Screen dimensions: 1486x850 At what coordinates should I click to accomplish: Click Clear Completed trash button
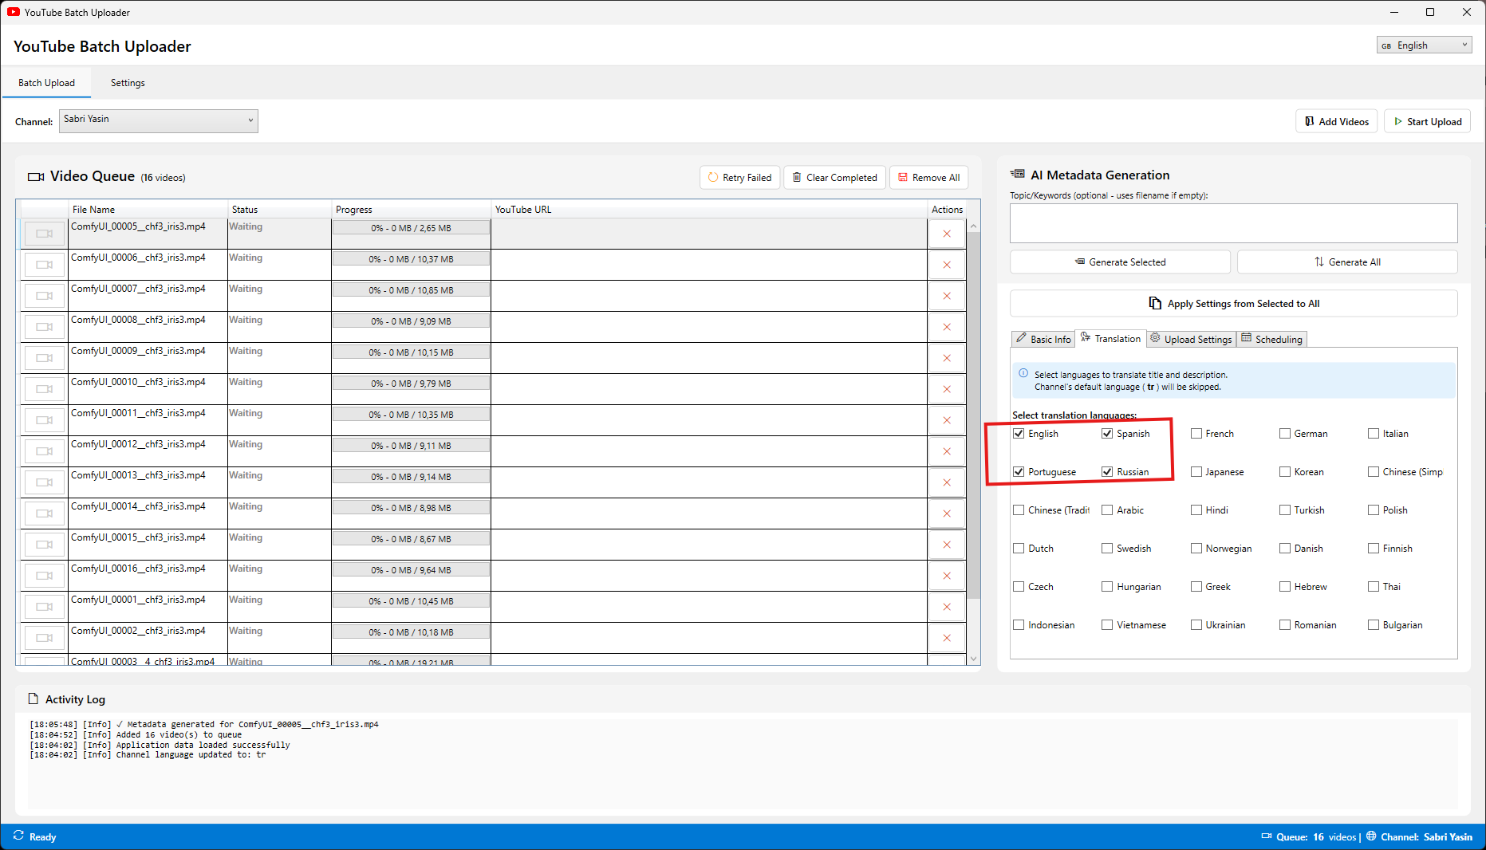point(834,178)
